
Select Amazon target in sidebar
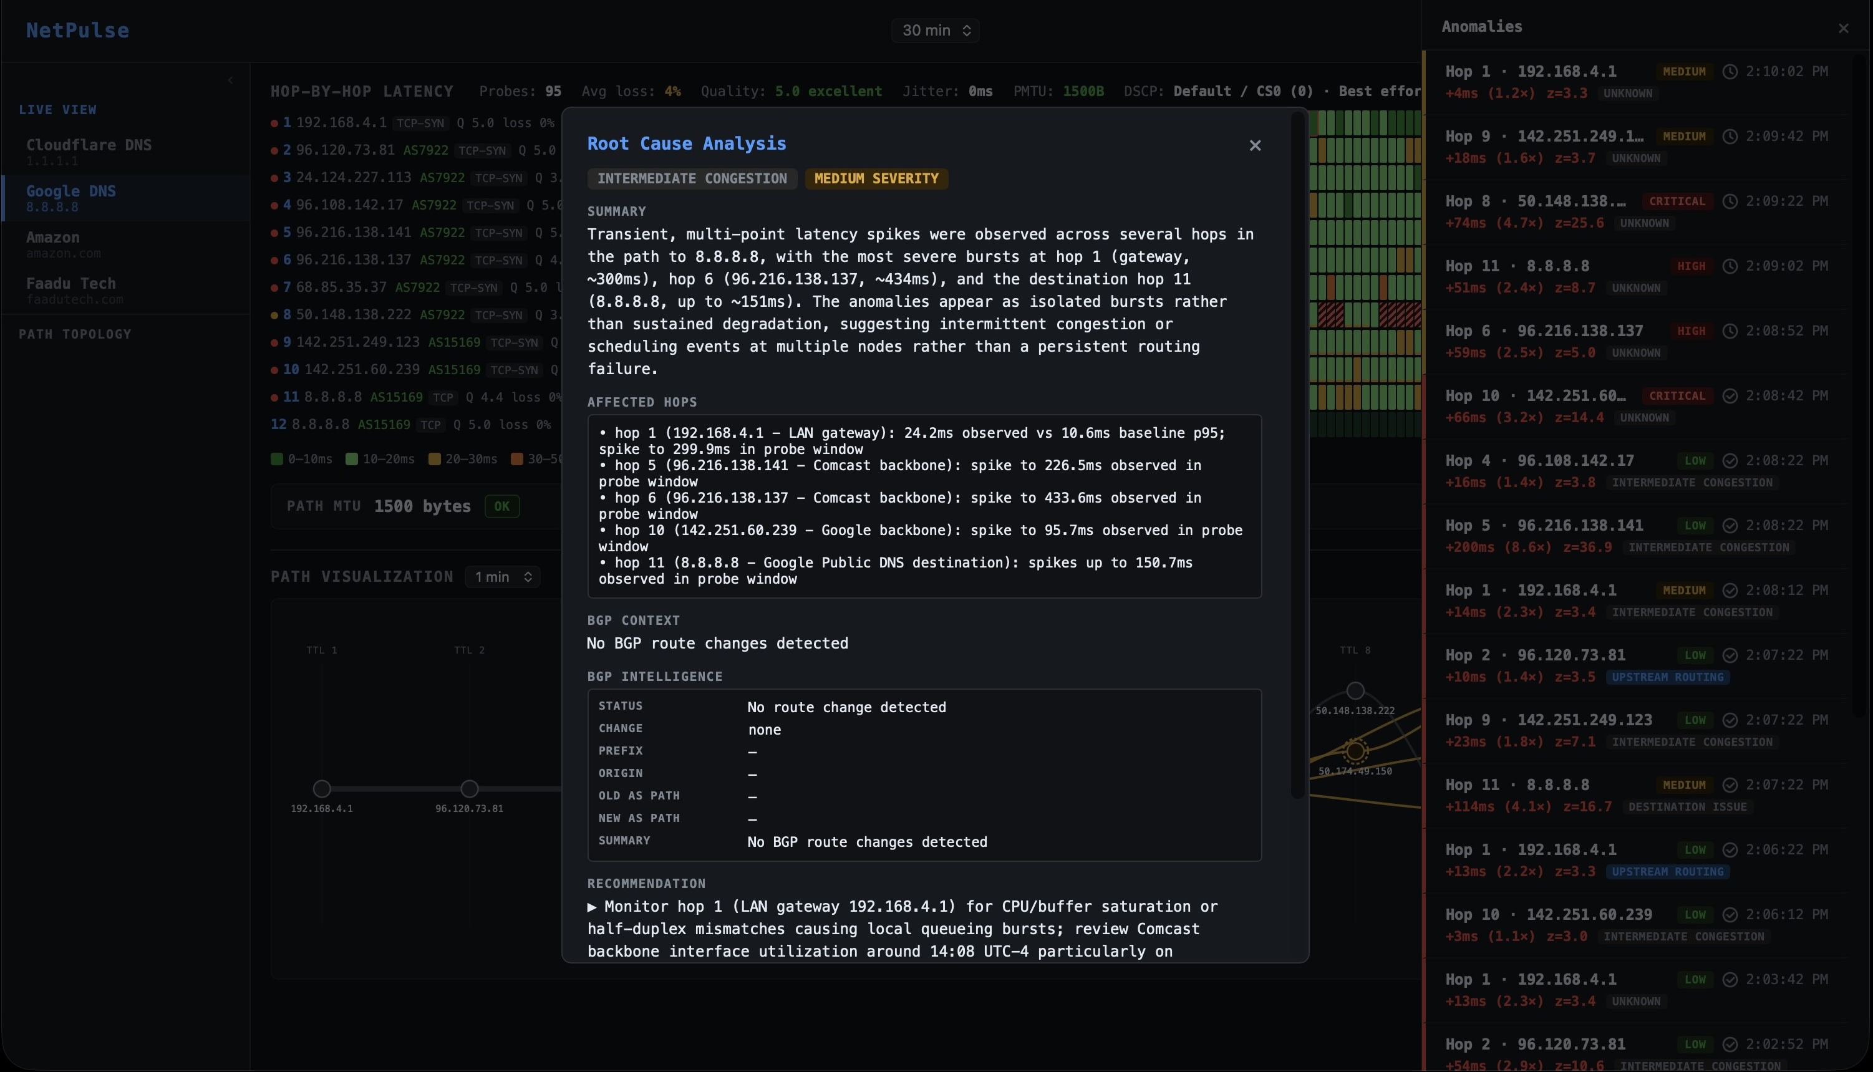[x=125, y=244]
